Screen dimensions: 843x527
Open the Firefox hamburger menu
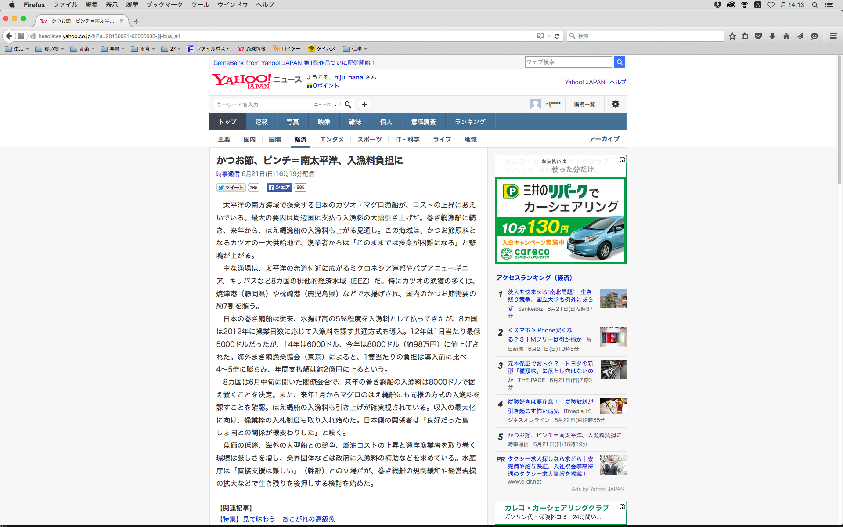(833, 36)
